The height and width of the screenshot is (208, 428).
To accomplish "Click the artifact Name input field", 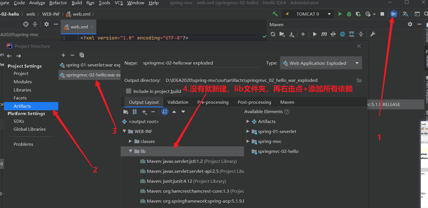I will pos(201,63).
